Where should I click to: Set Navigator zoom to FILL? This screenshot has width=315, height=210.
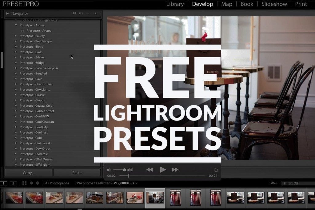pos(81,14)
